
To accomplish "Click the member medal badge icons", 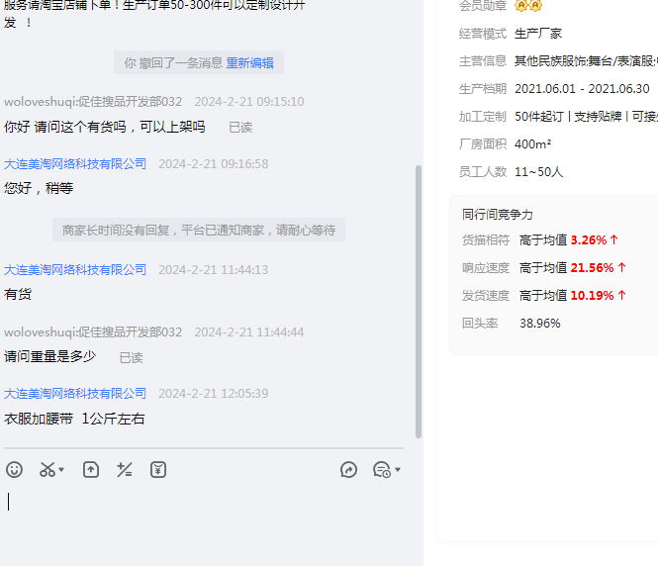I will click(x=528, y=6).
